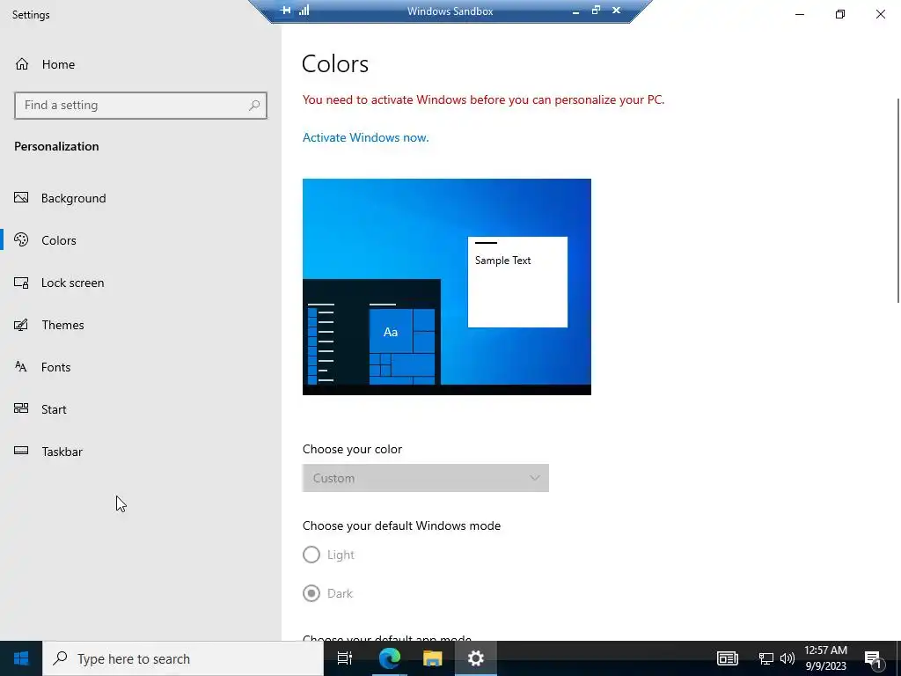Minimize from the Windows Sandbox connection bar
Image resolution: width=901 pixels, height=676 pixels.
[575, 11]
